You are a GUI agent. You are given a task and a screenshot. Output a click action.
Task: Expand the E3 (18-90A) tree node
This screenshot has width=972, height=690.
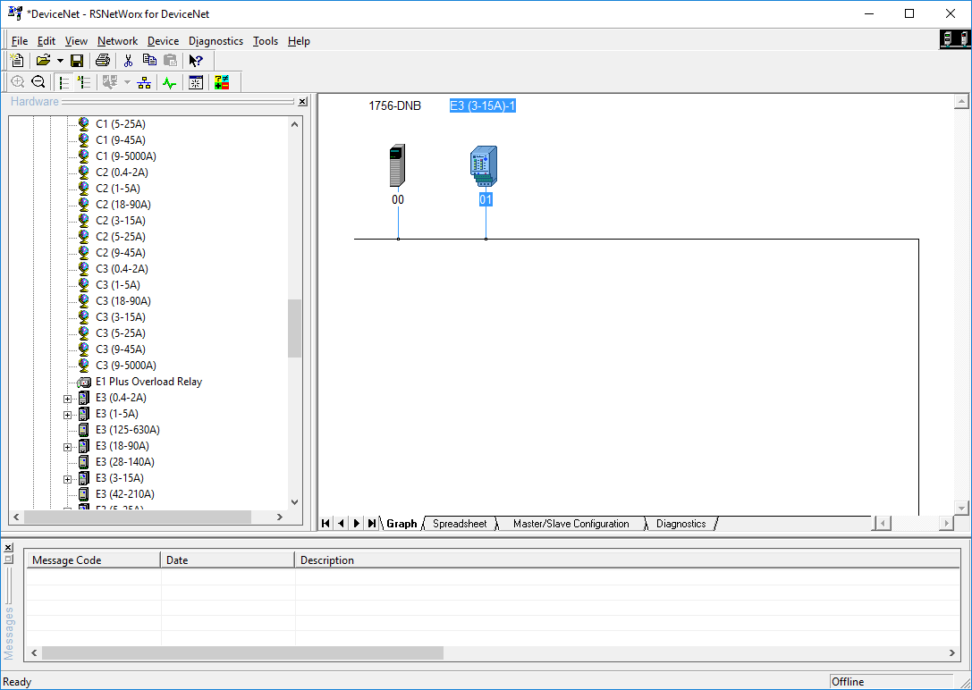[68, 447]
